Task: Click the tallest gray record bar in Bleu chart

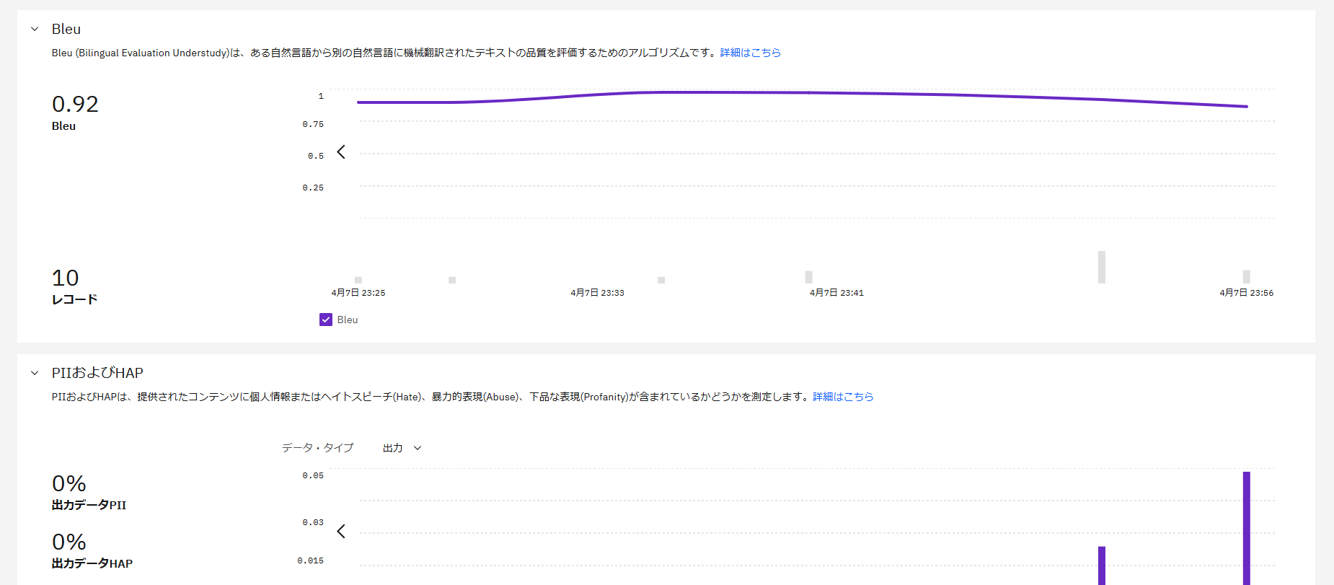Action: point(1102,267)
